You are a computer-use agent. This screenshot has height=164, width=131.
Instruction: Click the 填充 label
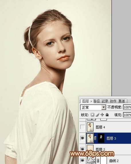point(118,115)
